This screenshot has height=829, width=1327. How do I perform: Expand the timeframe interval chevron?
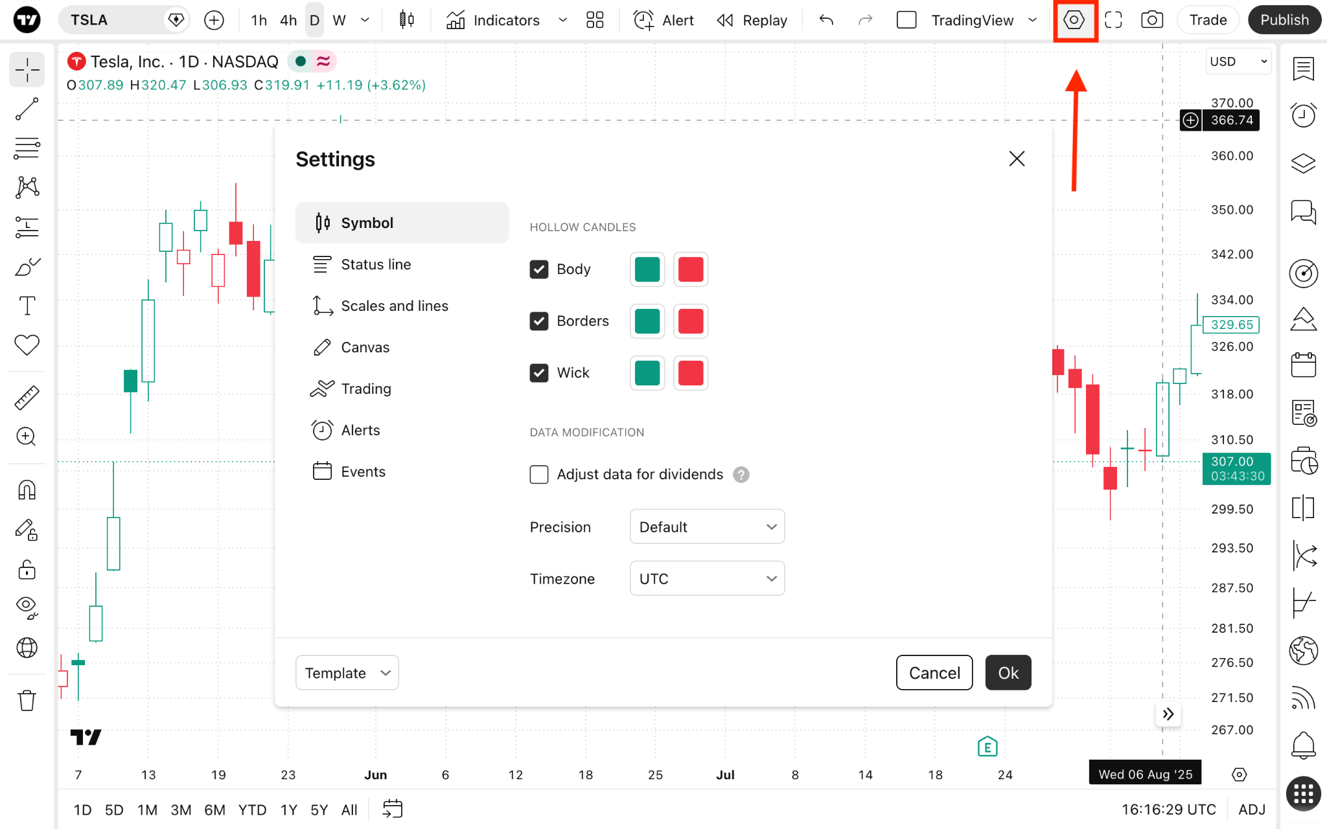pos(365,20)
